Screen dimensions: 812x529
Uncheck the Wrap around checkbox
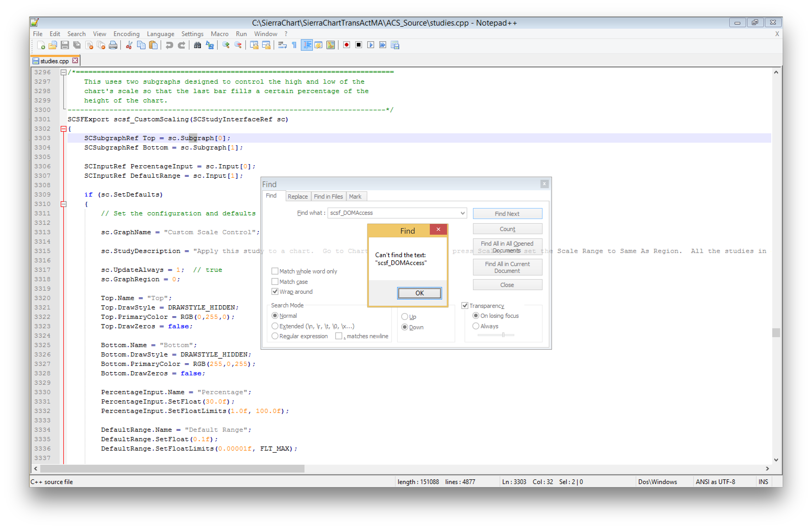coord(275,291)
